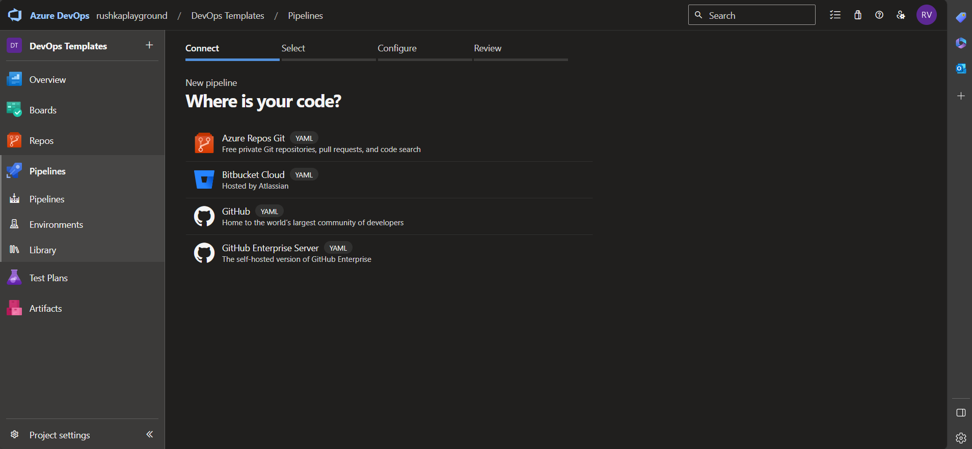This screenshot has height=449, width=972.
Task: Click the plus icon in browser sidebar
Action: coord(961,96)
